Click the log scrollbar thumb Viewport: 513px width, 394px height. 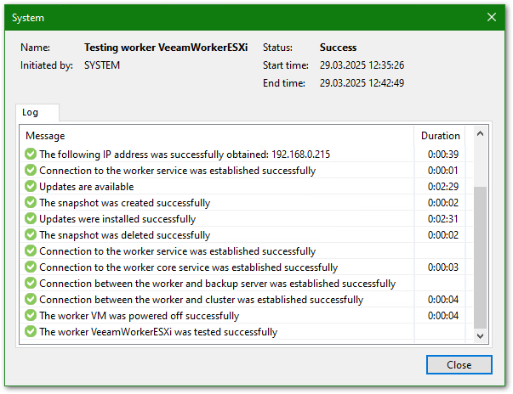(481, 255)
